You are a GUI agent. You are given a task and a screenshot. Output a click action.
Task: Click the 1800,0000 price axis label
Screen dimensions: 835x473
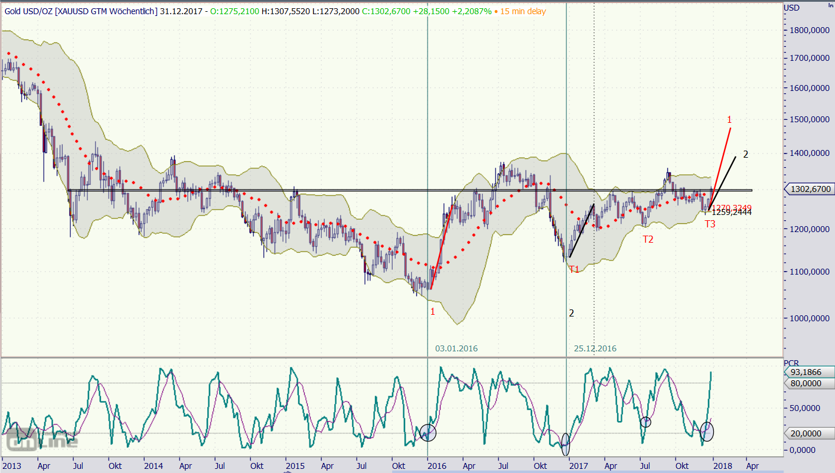tap(808, 31)
